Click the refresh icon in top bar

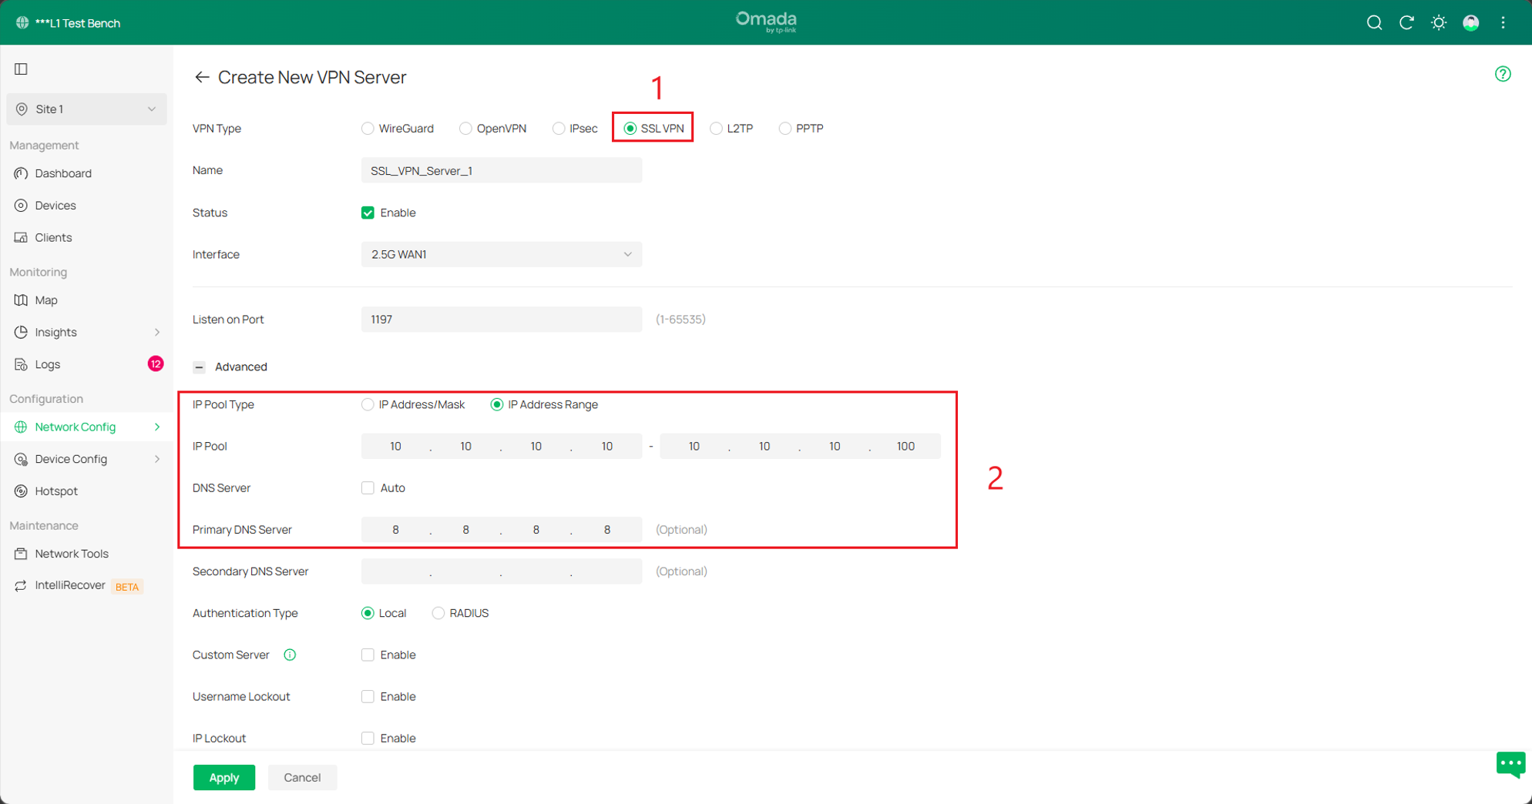pos(1406,22)
